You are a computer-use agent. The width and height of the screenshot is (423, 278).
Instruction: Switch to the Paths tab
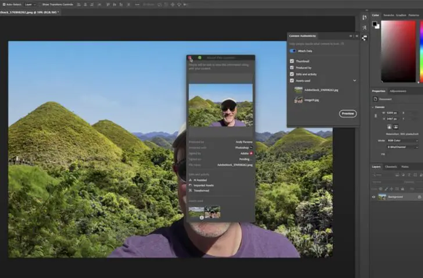tap(405, 166)
